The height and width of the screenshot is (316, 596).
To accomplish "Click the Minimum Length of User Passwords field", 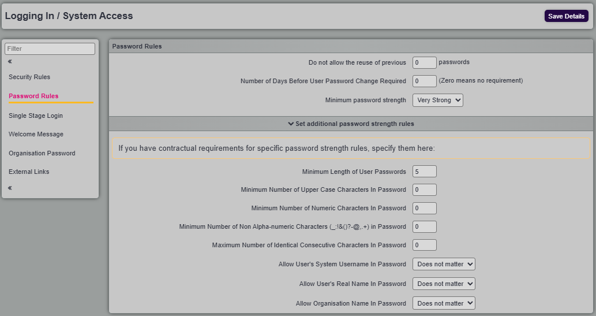I will point(424,172).
